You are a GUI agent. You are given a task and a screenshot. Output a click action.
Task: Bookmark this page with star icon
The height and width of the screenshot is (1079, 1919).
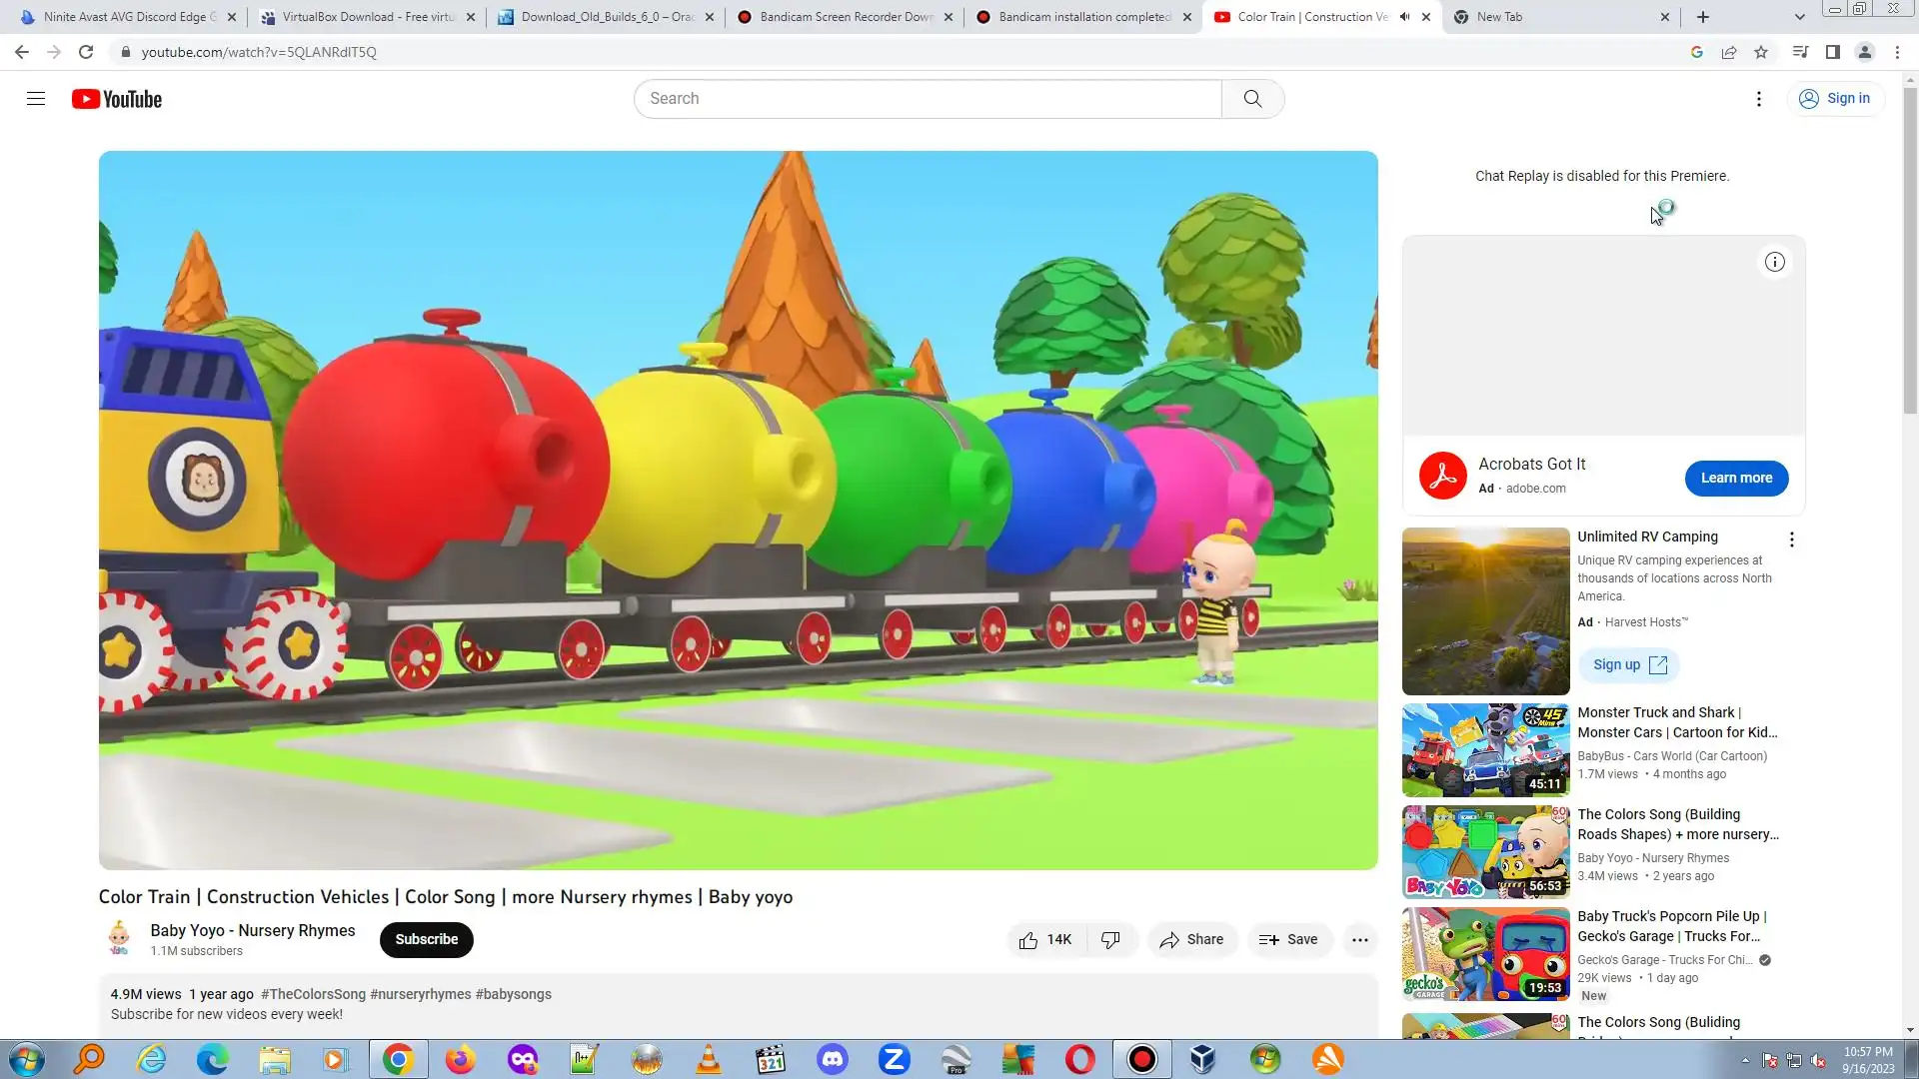tap(1761, 52)
